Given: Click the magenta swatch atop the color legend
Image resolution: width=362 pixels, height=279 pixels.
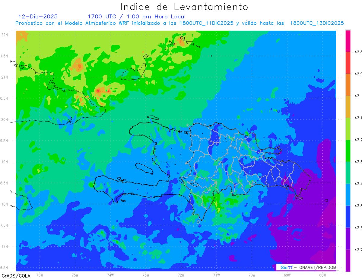Looking at the screenshot, I should click(x=348, y=41).
